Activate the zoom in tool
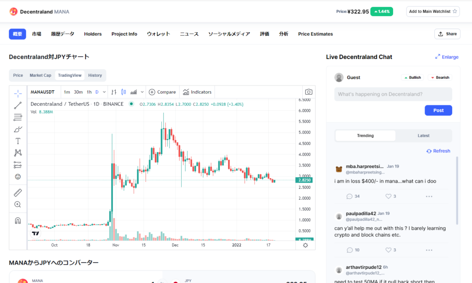Screen dimensions: 472x283 (x=18, y=205)
